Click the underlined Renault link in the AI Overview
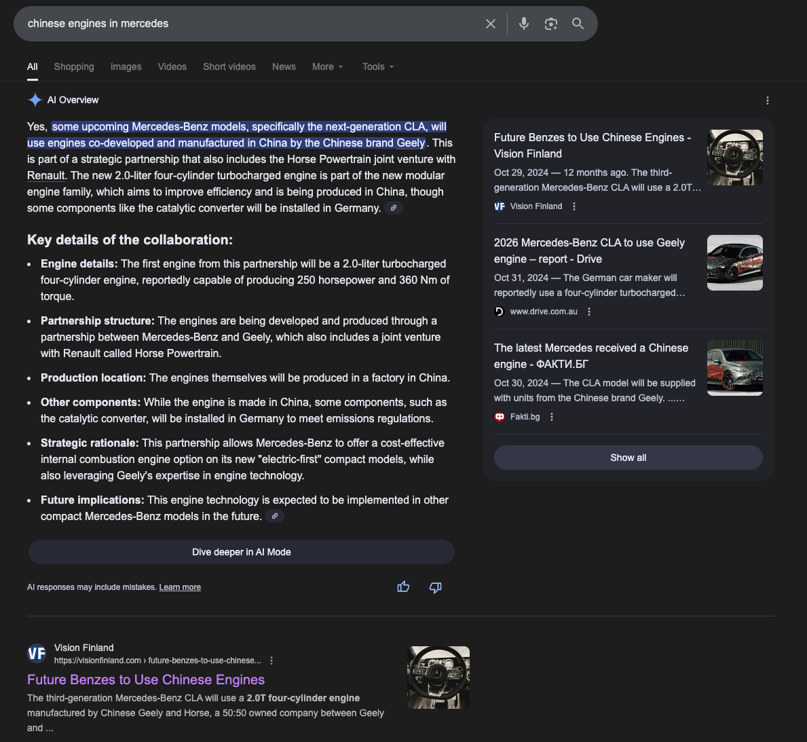This screenshot has width=807, height=742. click(x=45, y=176)
